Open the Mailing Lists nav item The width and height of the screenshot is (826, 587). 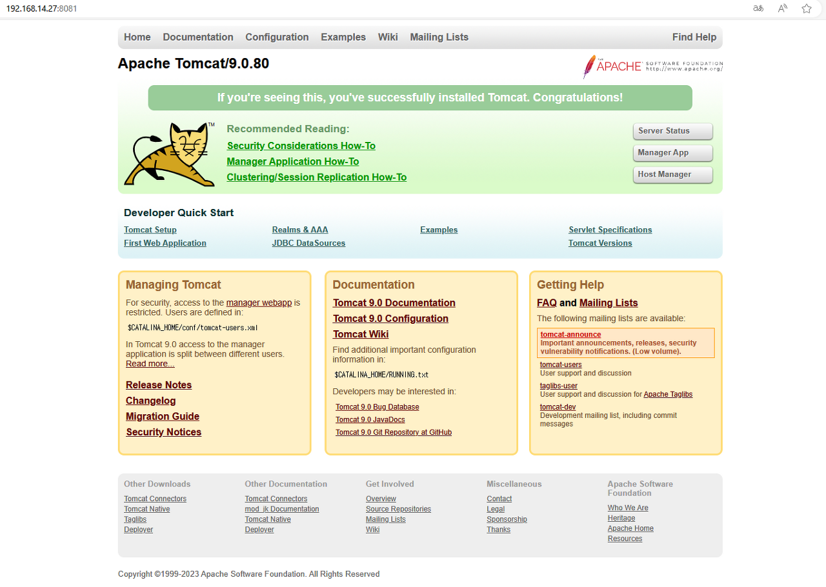[x=439, y=37]
